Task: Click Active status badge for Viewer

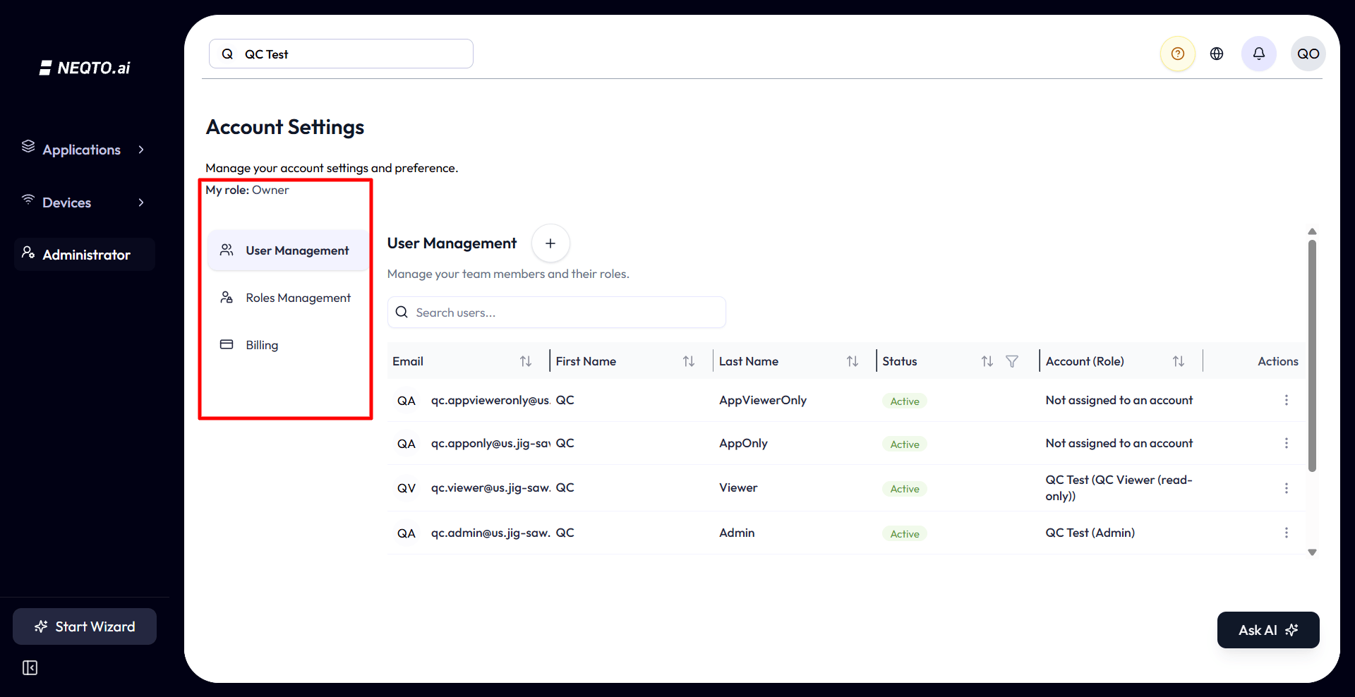Action: [905, 488]
